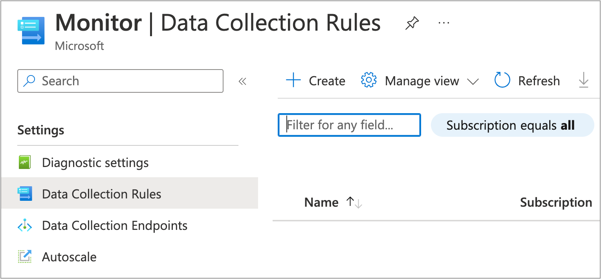Image resolution: width=601 pixels, height=279 pixels.
Task: Sort by Name using the arrows
Action: click(354, 203)
